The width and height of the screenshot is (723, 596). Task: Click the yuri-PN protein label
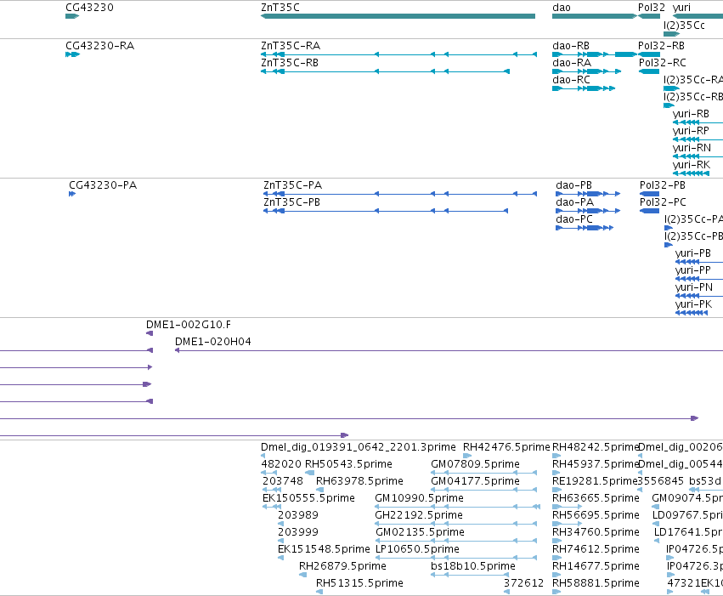[694, 287]
